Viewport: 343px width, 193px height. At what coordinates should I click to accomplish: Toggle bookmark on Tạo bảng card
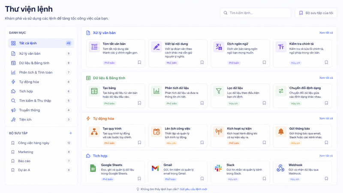[140, 103]
